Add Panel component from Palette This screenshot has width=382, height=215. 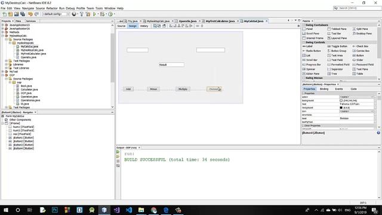(x=308, y=29)
